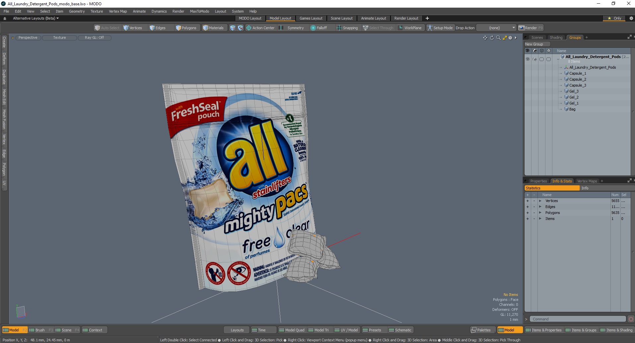Screen dimensions: 635x343
Task: Toggle the Only star button
Action: tap(614, 18)
